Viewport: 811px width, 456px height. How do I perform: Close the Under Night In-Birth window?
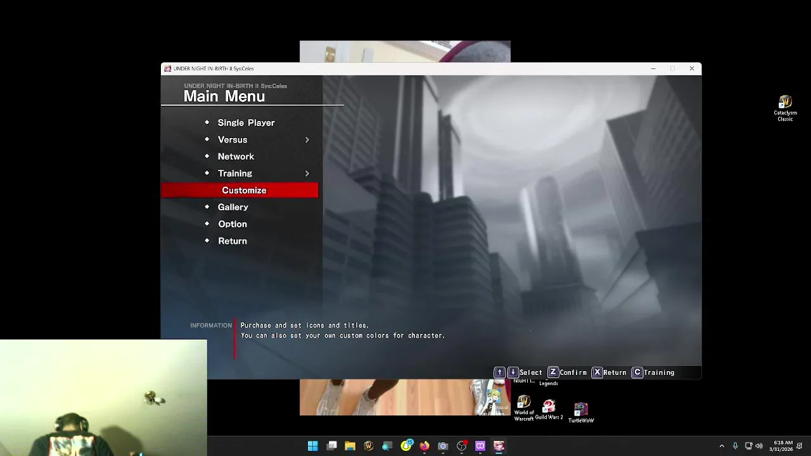692,68
